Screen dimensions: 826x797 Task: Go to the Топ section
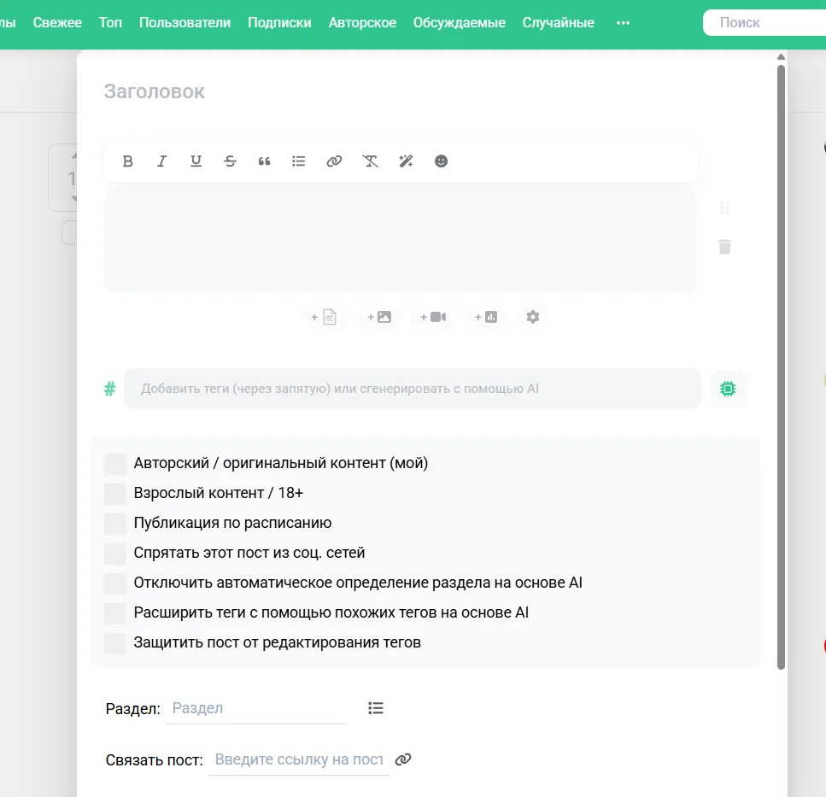tap(111, 23)
